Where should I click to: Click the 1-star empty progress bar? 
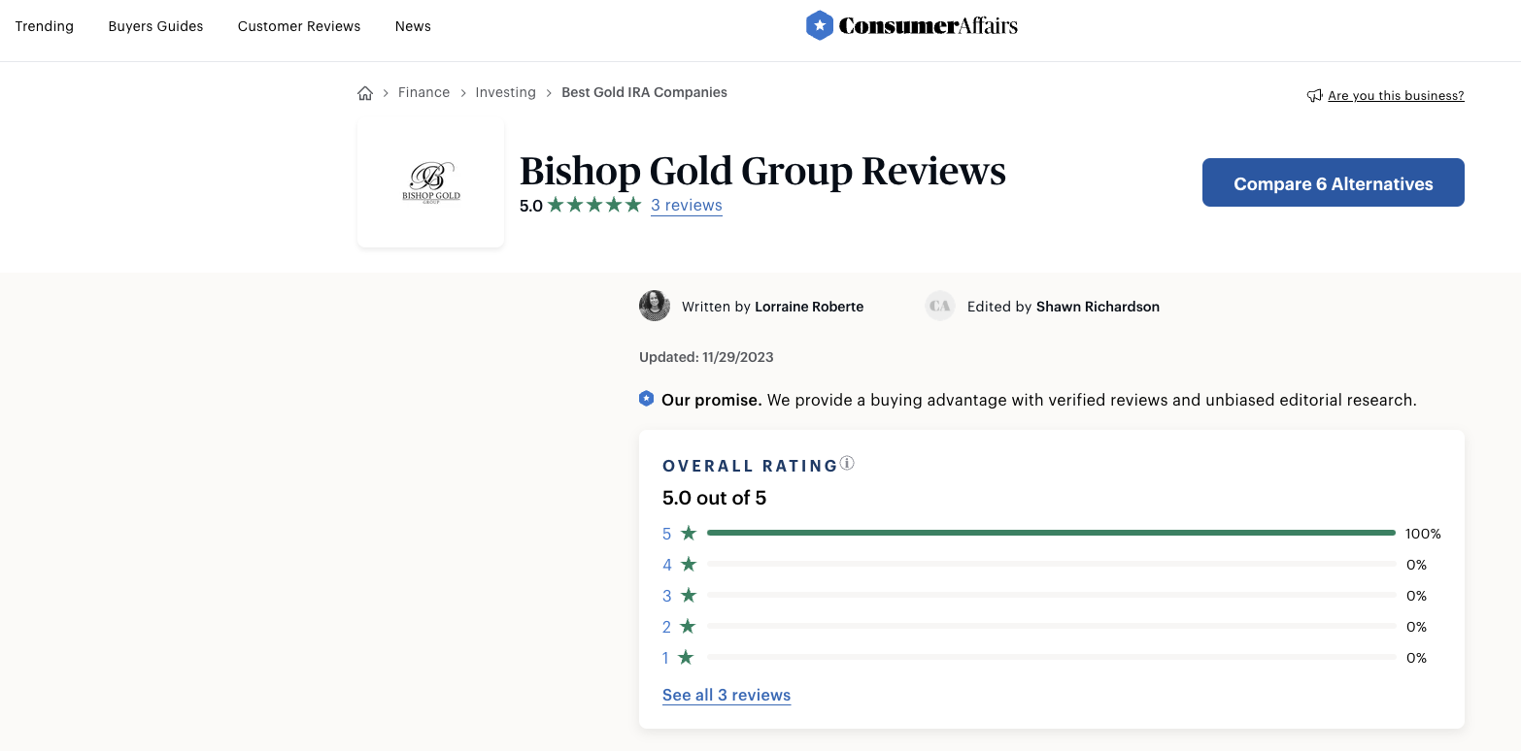1051,657
